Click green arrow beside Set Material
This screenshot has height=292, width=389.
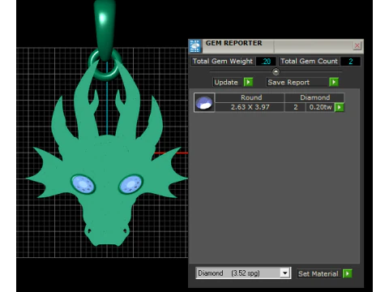348,273
